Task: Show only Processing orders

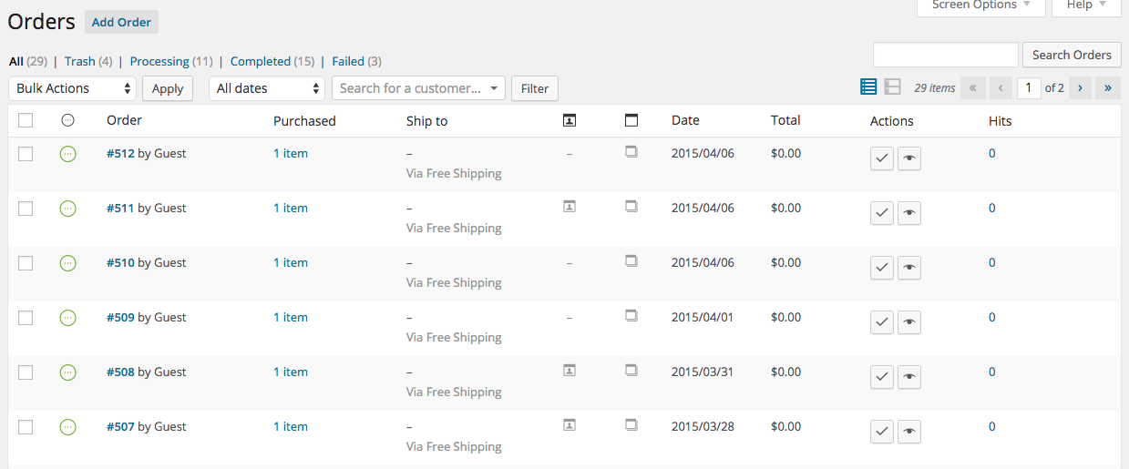Action: pyautogui.click(x=159, y=62)
